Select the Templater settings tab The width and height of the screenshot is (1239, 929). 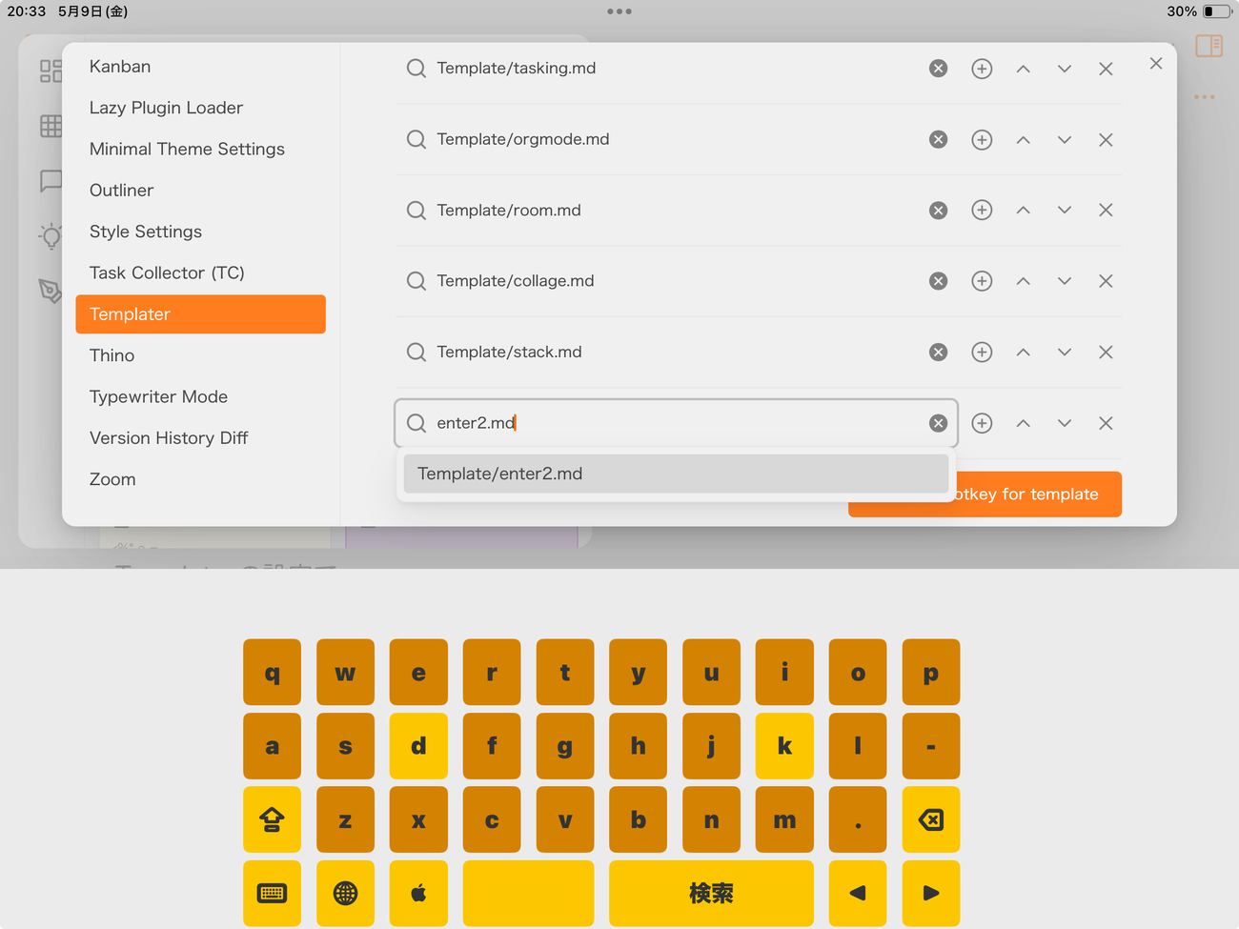(x=200, y=314)
